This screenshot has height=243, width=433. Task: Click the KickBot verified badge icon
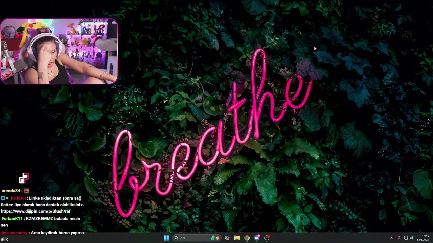(x=7, y=198)
